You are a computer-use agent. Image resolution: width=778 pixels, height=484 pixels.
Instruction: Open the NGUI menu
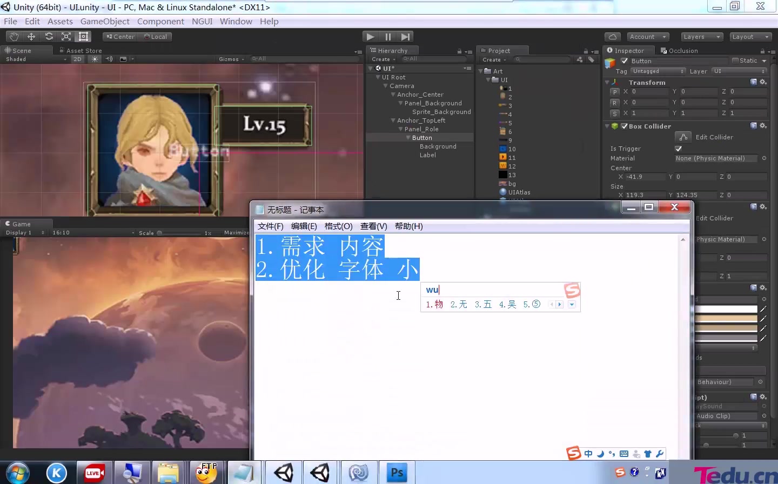coord(202,21)
